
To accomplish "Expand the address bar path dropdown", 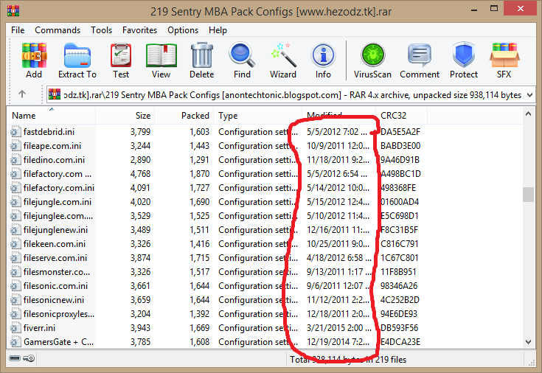I will pyautogui.click(x=529, y=94).
